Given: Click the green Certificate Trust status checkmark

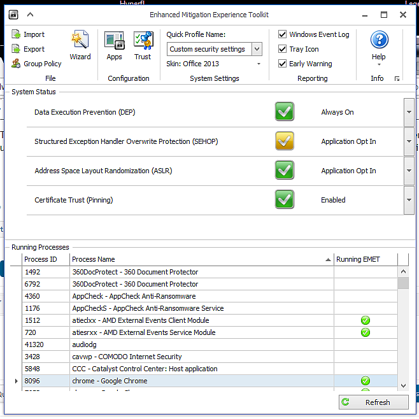Looking at the screenshot, I should (x=284, y=199).
